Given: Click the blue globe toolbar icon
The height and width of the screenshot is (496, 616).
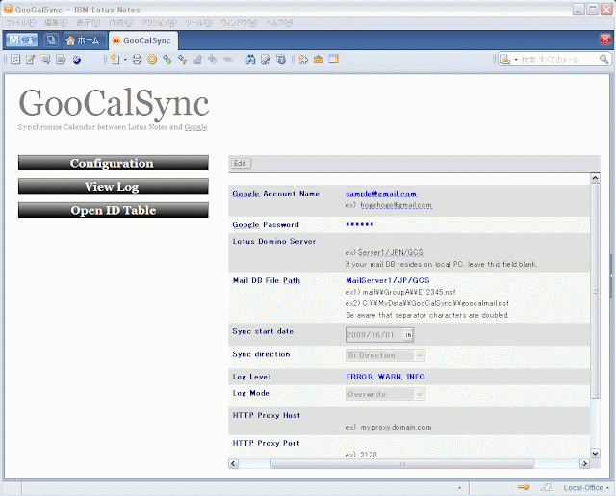Looking at the screenshot, I should click(77, 60).
